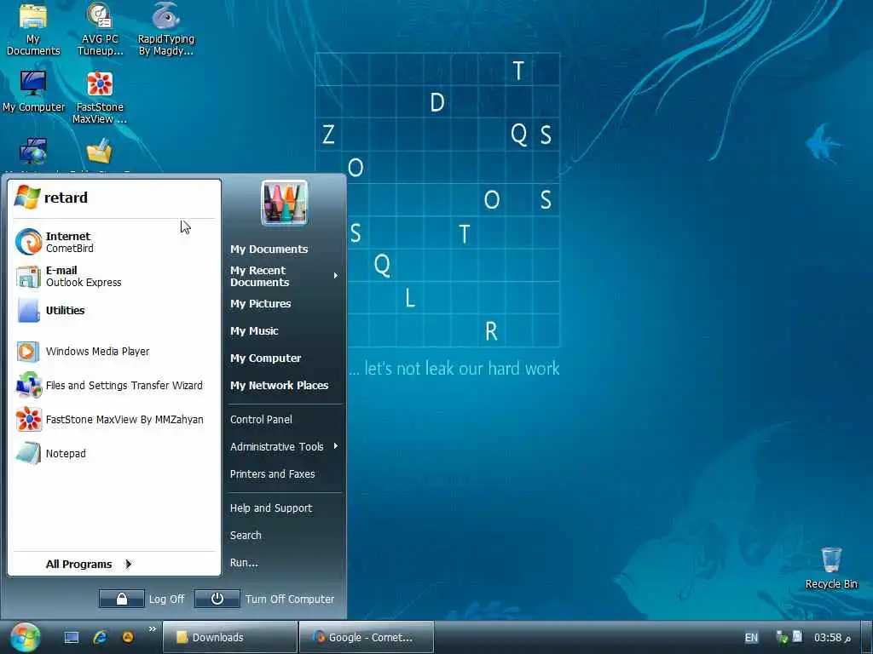The height and width of the screenshot is (654, 873).
Task: Open FastStone MaxView By MMZahyan in Start menu
Action: pos(114,419)
